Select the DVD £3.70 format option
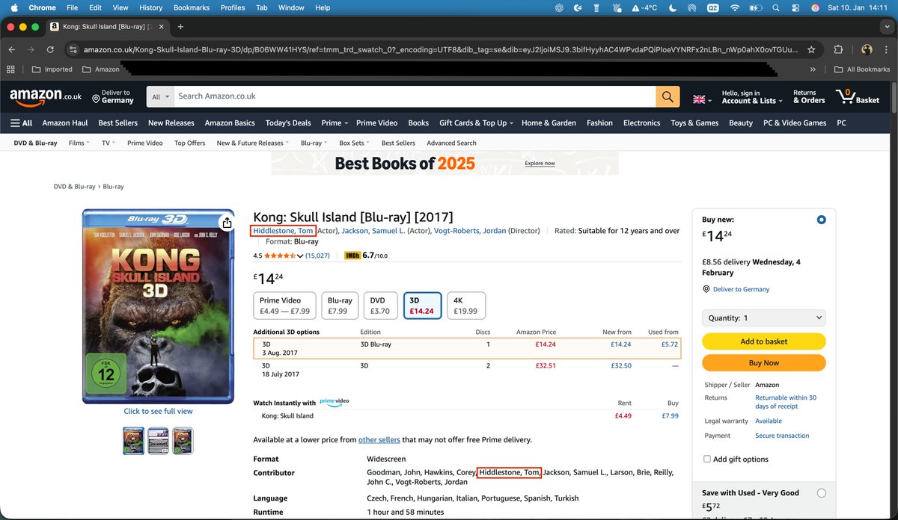Image resolution: width=898 pixels, height=520 pixels. click(380, 306)
